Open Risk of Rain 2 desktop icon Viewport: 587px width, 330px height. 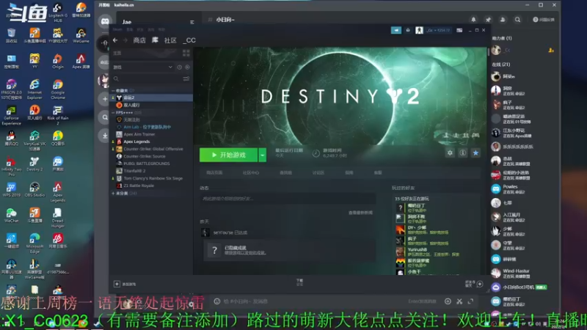point(58,115)
